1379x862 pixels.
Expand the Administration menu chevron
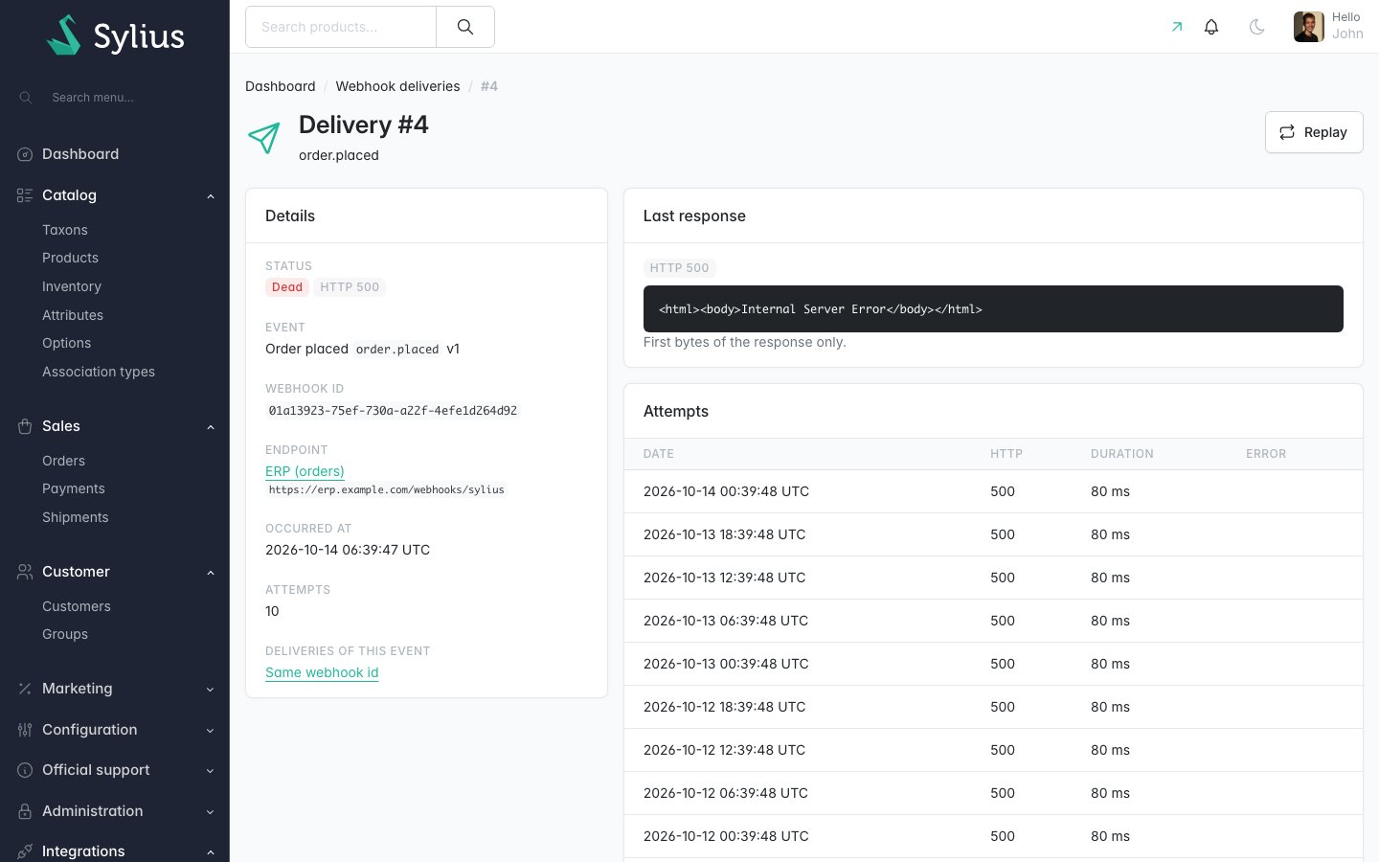click(x=211, y=812)
